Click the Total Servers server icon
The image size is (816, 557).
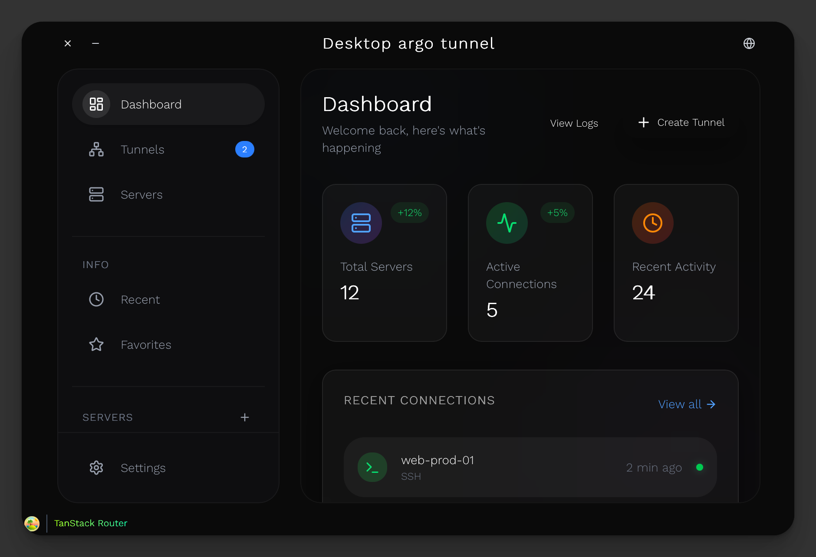361,223
